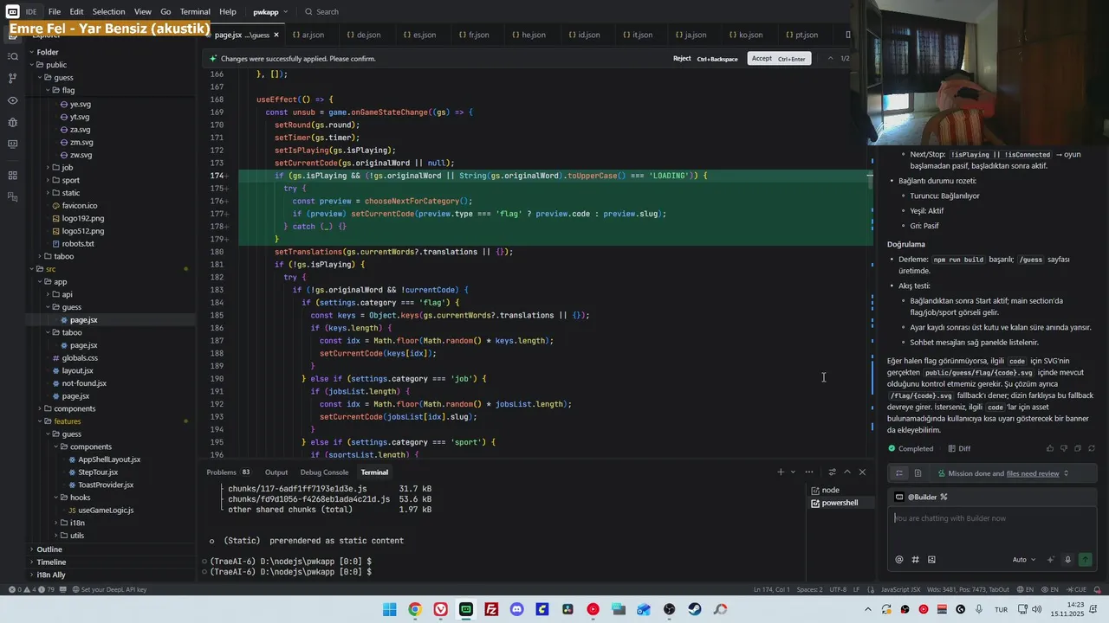
Task: Click the Windows Start button
Action: 390,609
